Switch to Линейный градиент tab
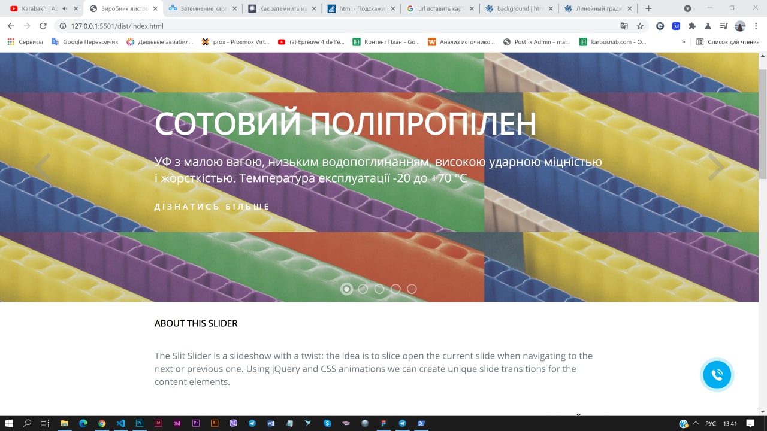Image resolution: width=767 pixels, height=431 pixels. point(598,8)
